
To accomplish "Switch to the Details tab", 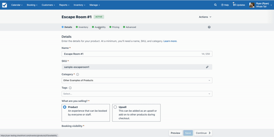I will tap(67, 27).
